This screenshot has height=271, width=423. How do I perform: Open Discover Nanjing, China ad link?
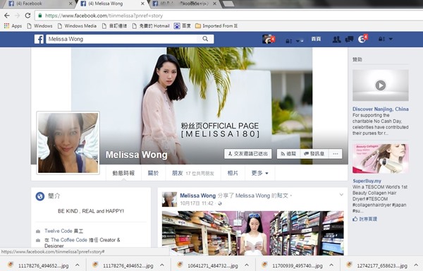tap(381, 109)
